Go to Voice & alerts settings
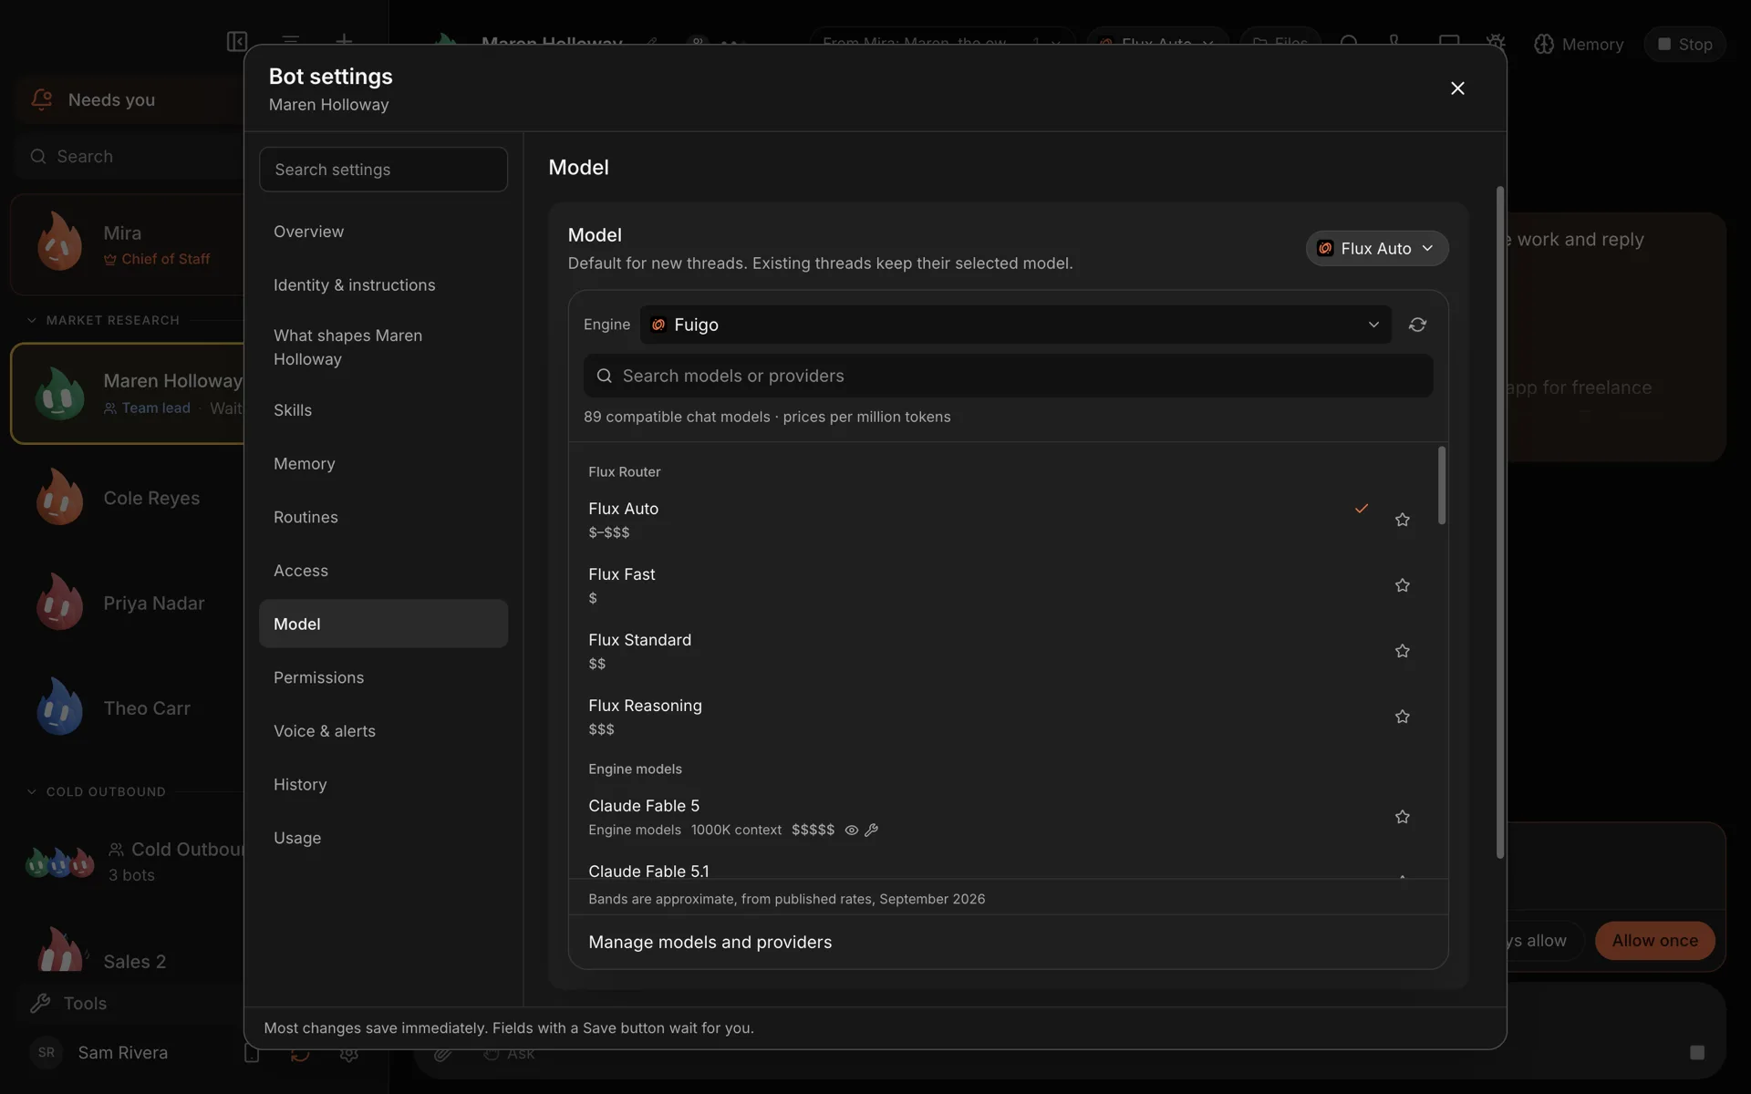This screenshot has height=1094, width=1751. click(x=383, y=731)
